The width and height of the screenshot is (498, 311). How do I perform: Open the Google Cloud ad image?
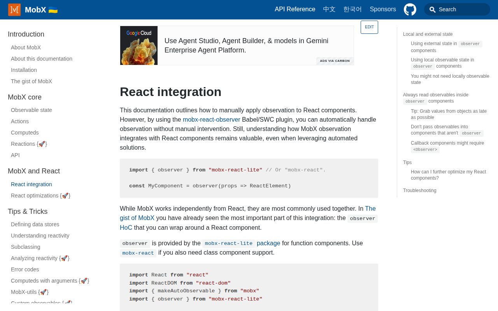pos(139,45)
